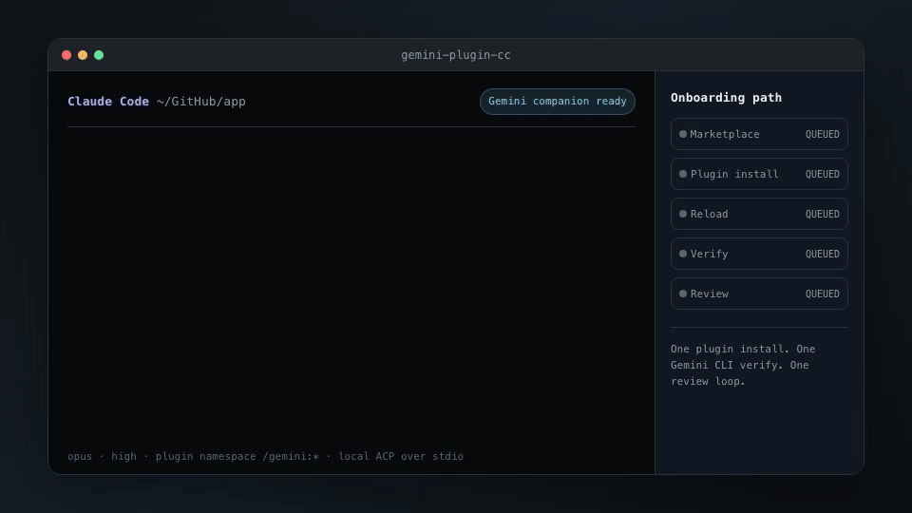Select the Plugin install onboarding step

759,174
